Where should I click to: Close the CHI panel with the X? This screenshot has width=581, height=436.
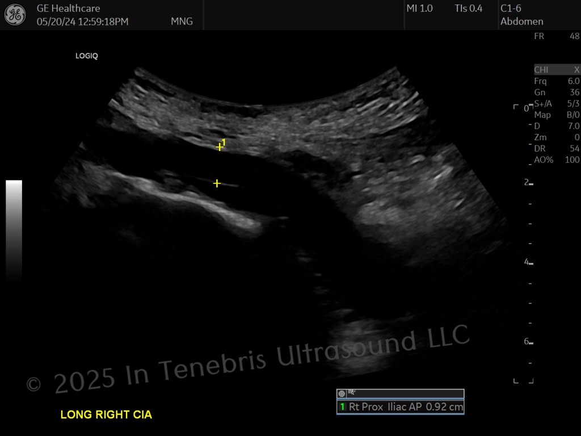[576, 70]
